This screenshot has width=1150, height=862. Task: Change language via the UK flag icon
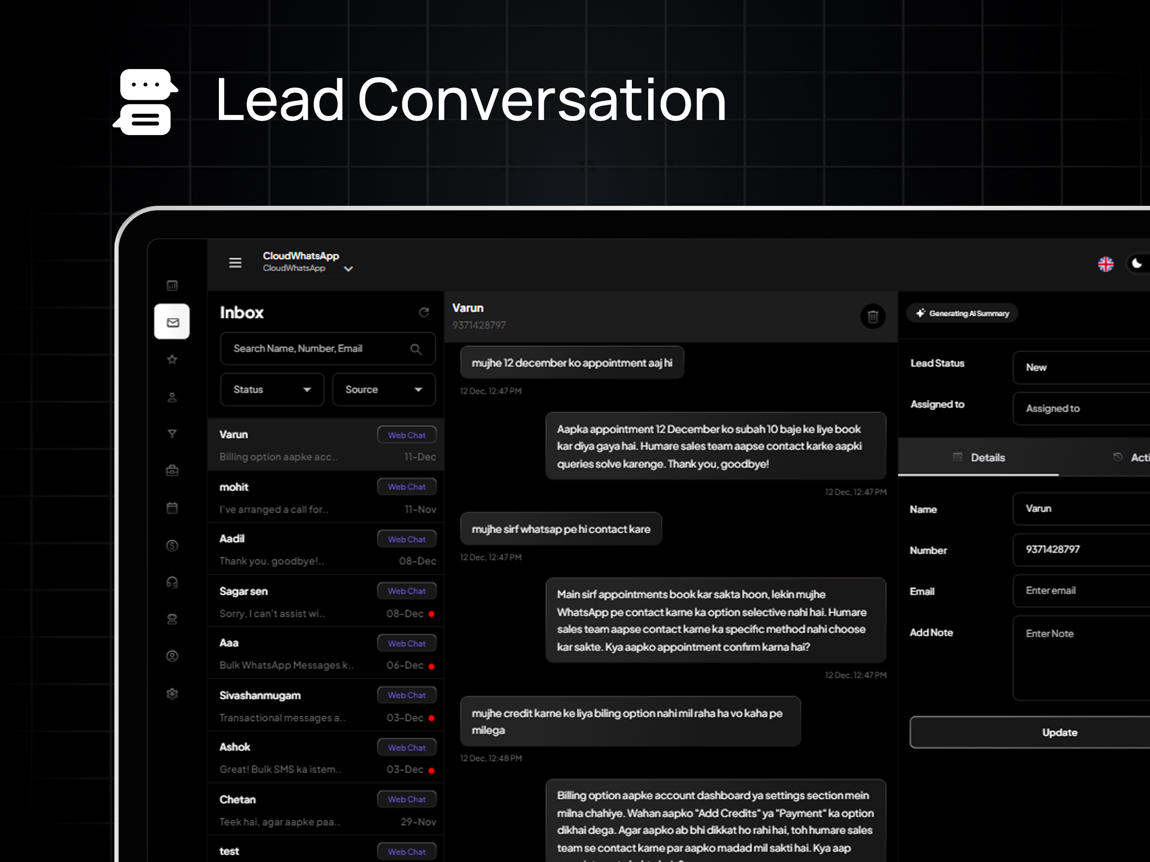(1106, 264)
